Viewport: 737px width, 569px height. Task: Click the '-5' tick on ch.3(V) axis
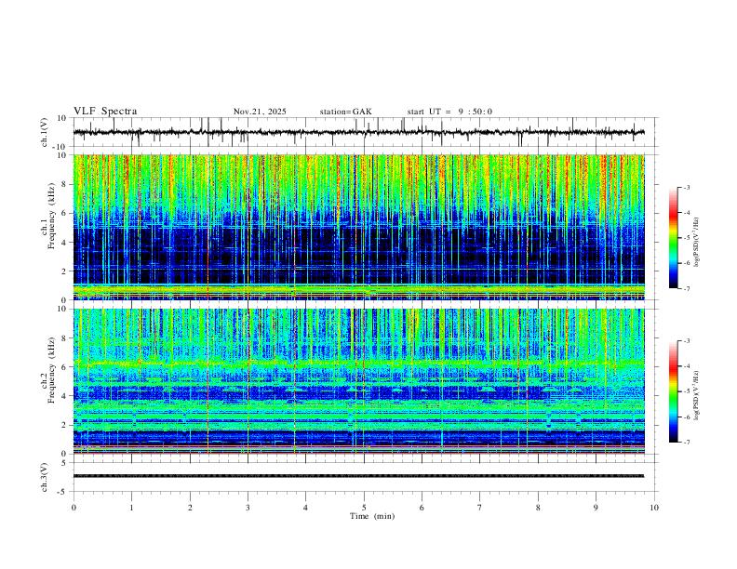coord(63,492)
